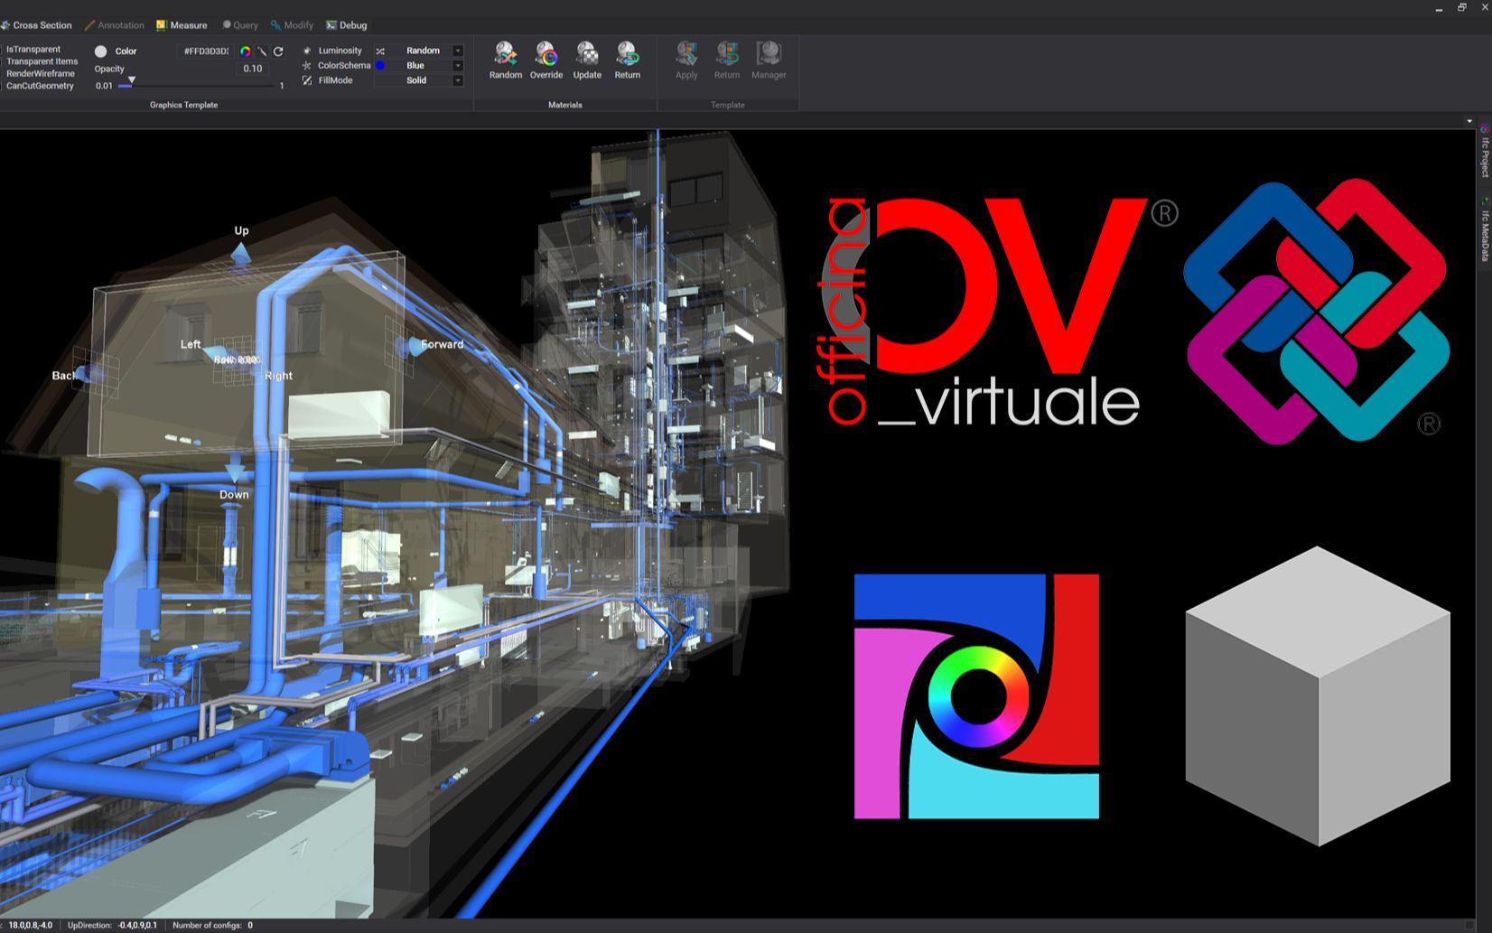This screenshot has height=933, width=1492.
Task: Click the blue ColorSchema swatch dot
Action: [380, 65]
